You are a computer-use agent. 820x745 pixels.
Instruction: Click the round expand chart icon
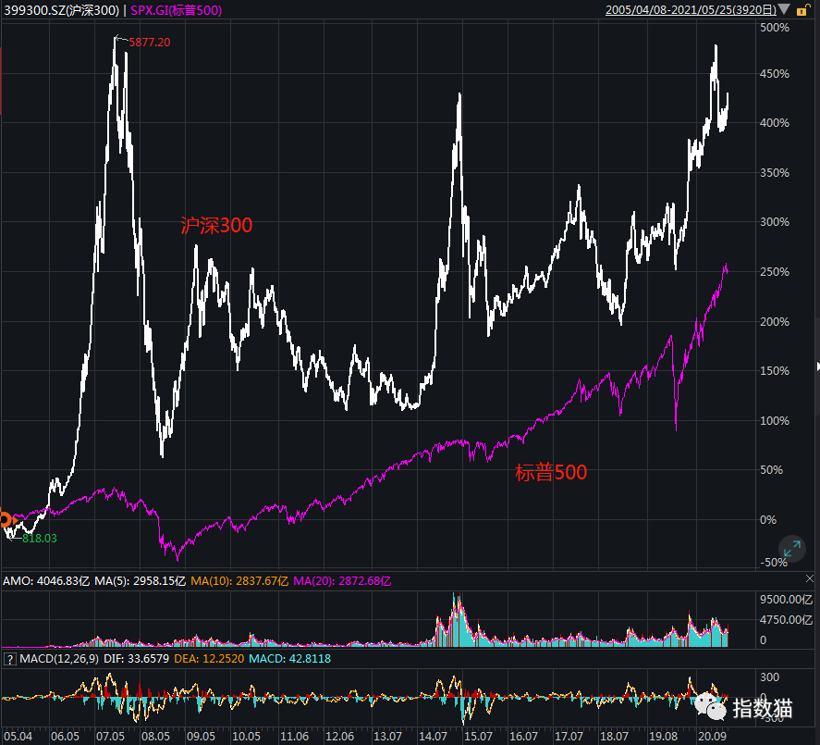(x=791, y=549)
